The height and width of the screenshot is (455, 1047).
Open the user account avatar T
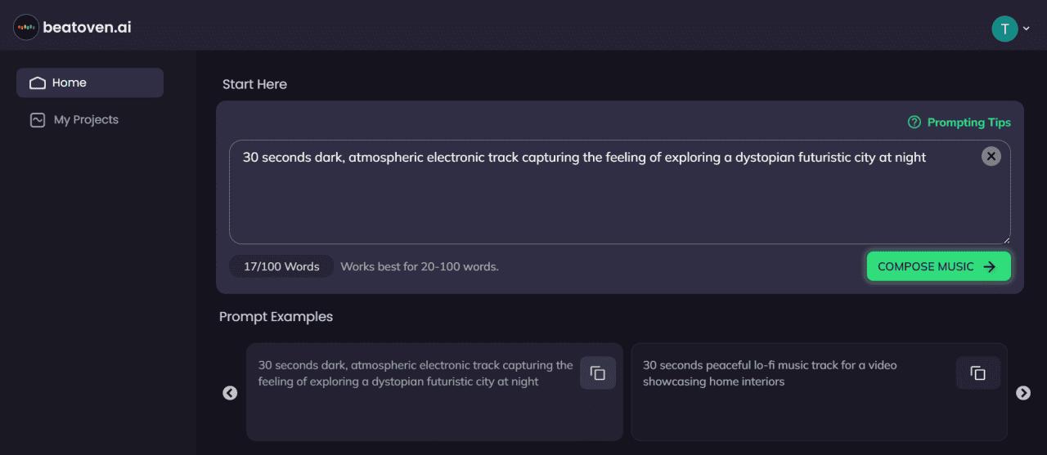[x=1004, y=29]
